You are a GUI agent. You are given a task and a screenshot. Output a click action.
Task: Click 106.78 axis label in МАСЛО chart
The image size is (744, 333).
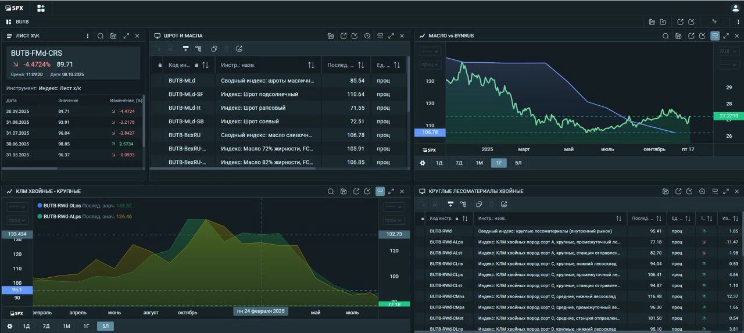[x=430, y=133]
